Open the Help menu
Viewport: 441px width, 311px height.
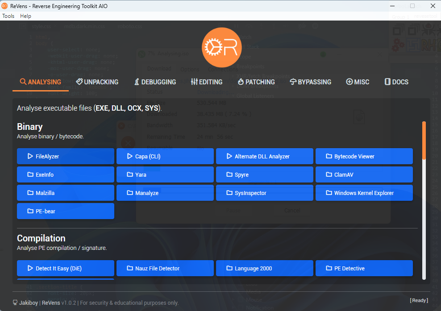coord(25,16)
